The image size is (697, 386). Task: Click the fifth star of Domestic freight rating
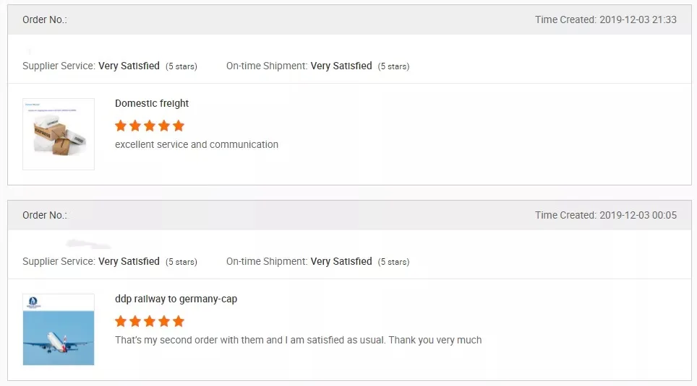point(179,126)
